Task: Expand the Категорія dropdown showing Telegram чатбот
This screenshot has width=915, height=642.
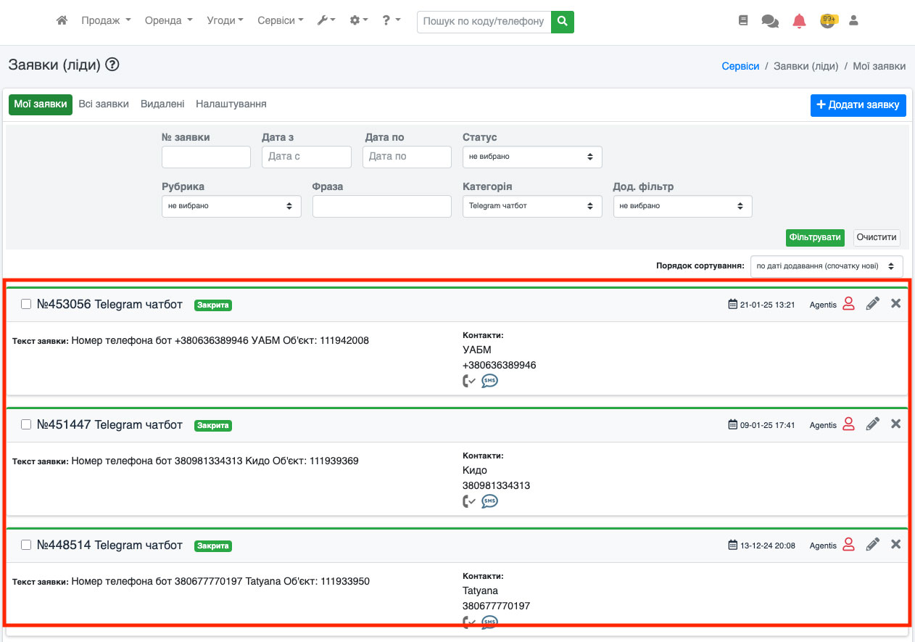Action: click(x=531, y=206)
